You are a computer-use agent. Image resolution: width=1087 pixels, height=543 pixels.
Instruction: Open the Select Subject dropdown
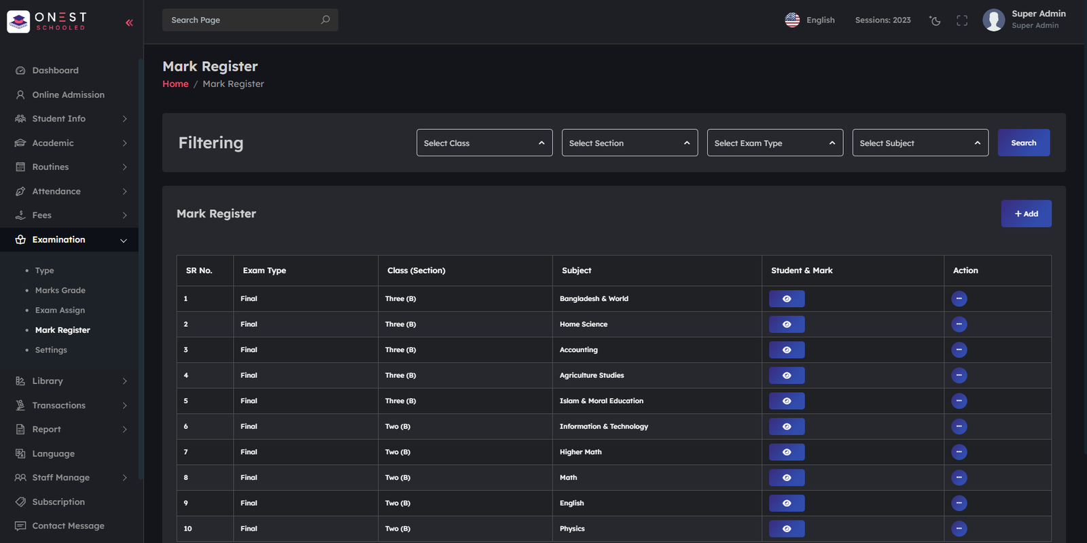coord(921,143)
